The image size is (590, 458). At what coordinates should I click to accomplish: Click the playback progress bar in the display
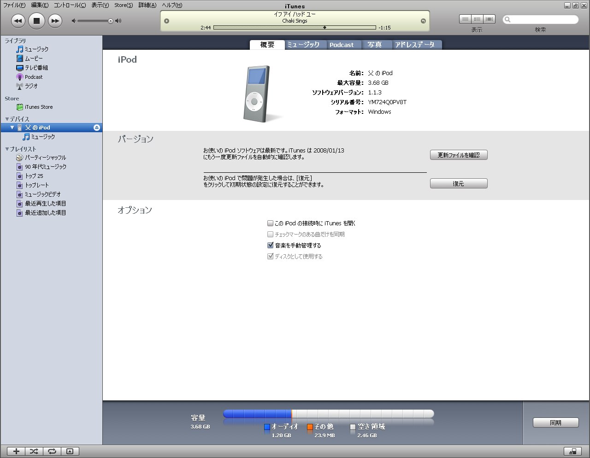295,28
